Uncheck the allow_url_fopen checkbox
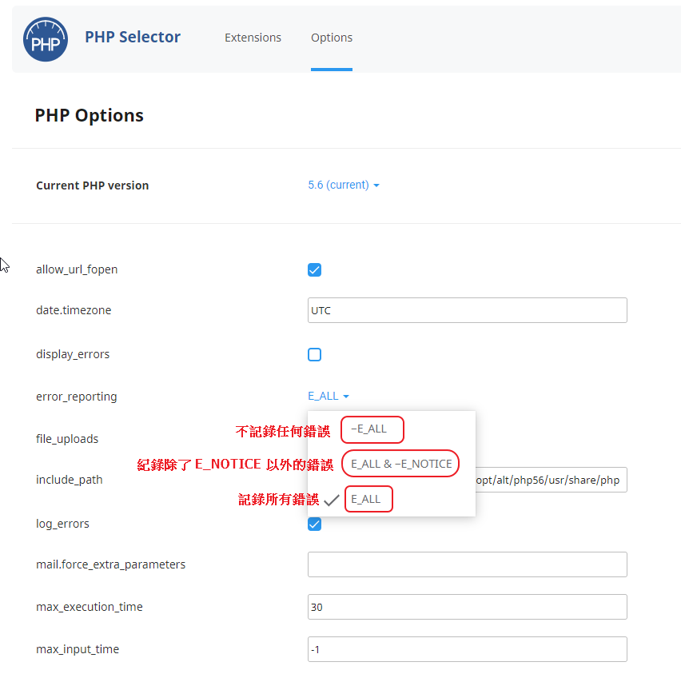The width and height of the screenshot is (681, 674). (315, 269)
